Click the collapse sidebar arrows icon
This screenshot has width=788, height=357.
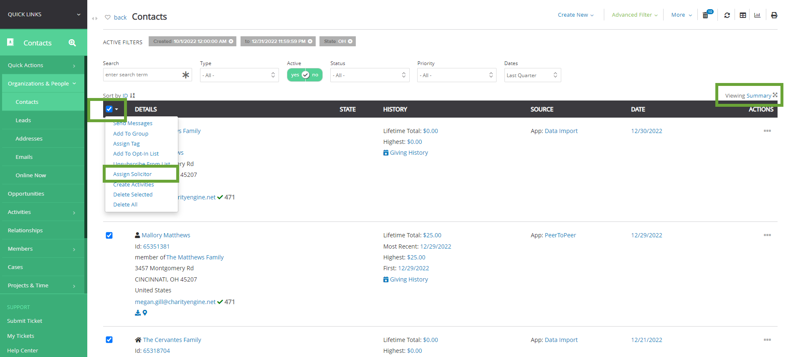coord(95,18)
